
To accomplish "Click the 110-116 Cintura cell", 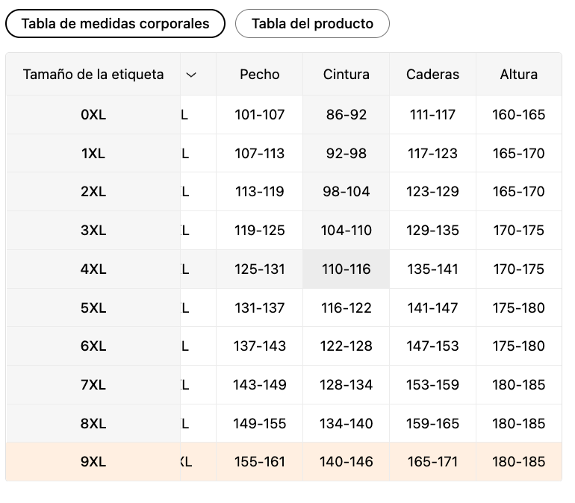I will [346, 269].
